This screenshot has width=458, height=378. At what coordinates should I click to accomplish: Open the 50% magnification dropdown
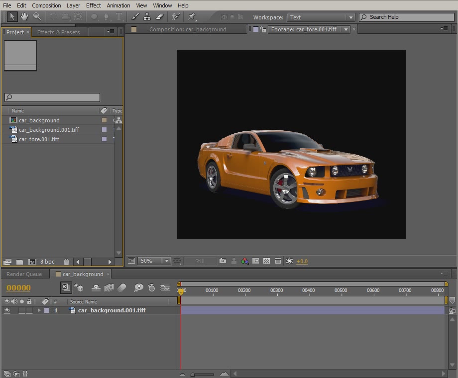pyautogui.click(x=154, y=261)
